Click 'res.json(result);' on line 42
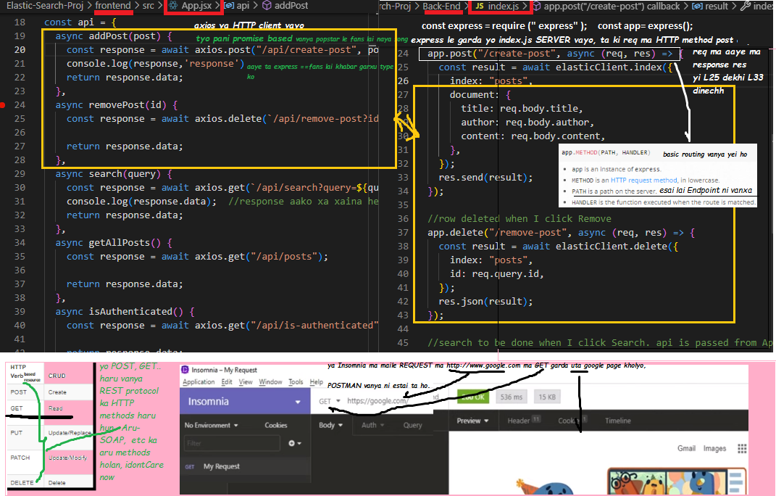The image size is (776, 496). click(x=486, y=301)
